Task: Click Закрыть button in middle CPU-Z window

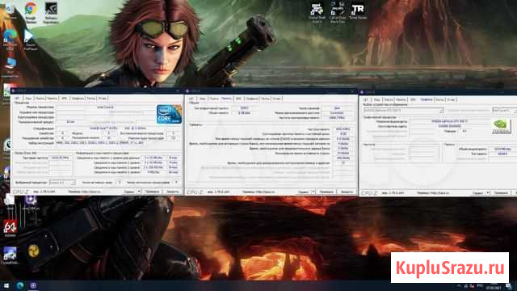Action: (x=347, y=192)
